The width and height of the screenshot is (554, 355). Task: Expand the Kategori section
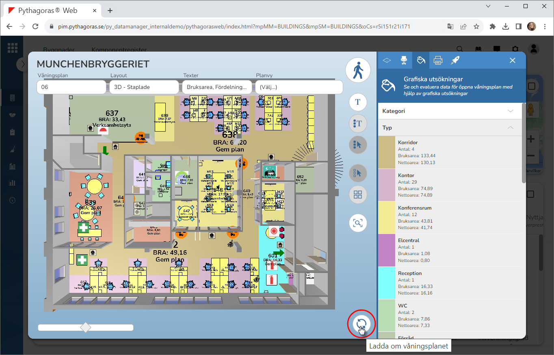click(450, 111)
